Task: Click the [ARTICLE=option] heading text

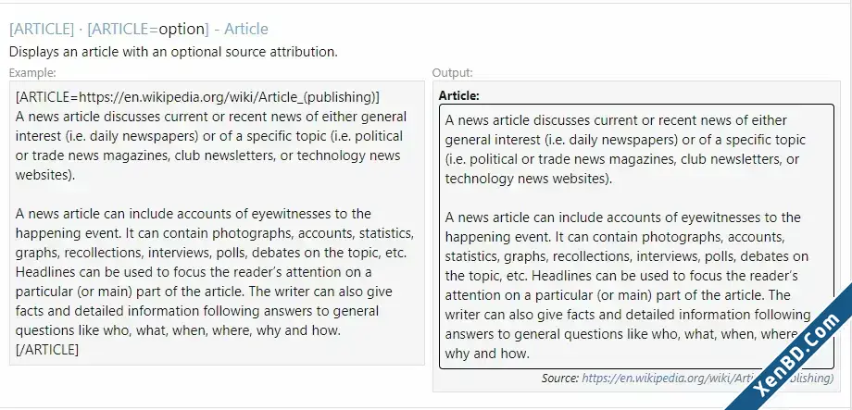Action: (x=148, y=29)
